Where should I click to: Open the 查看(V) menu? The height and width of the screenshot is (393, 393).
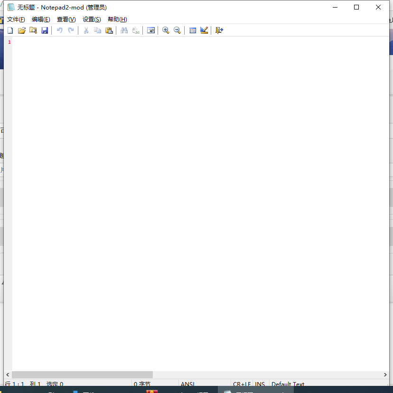pyautogui.click(x=66, y=19)
